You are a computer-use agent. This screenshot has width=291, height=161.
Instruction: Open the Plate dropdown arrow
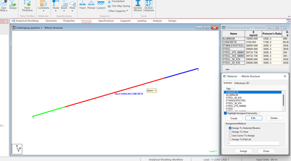tap(72, 11)
